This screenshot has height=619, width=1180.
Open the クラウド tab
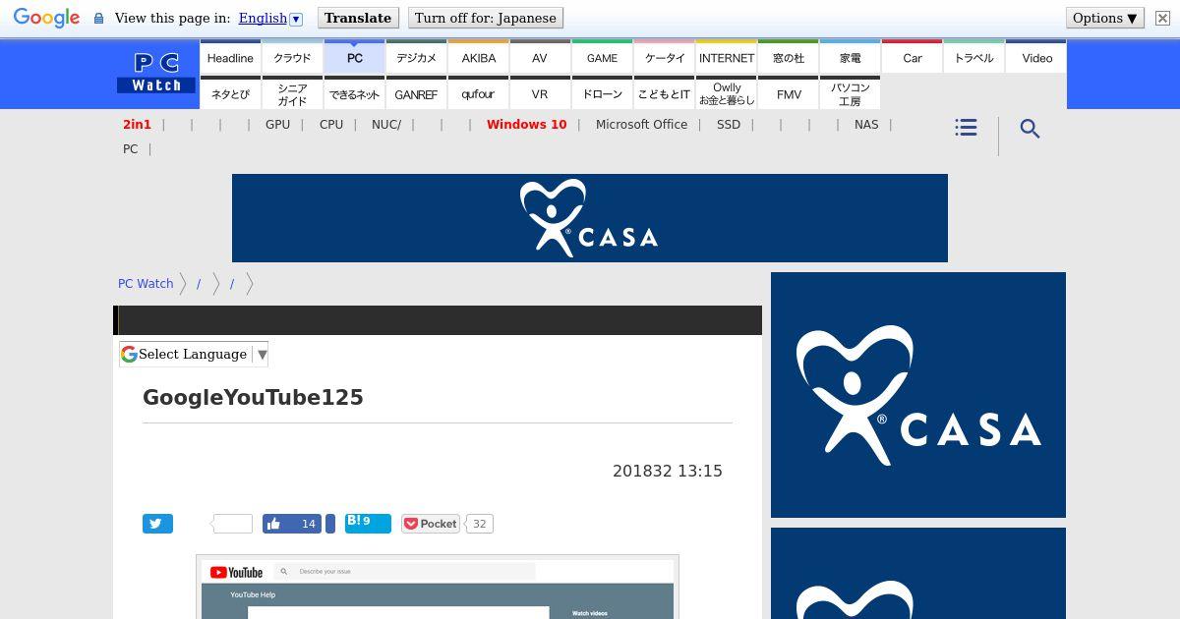(292, 57)
